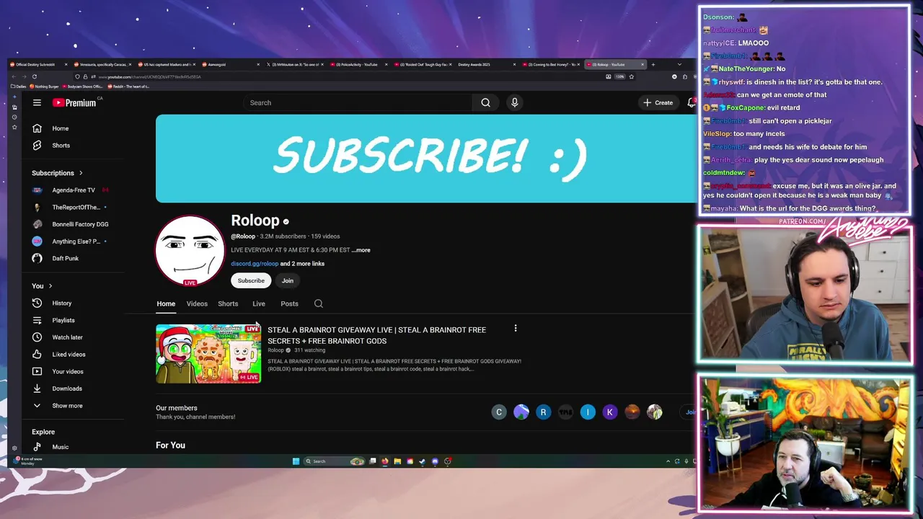Switch to the Amongold browser tab
This screenshot has height=519, width=923.
[231, 64]
